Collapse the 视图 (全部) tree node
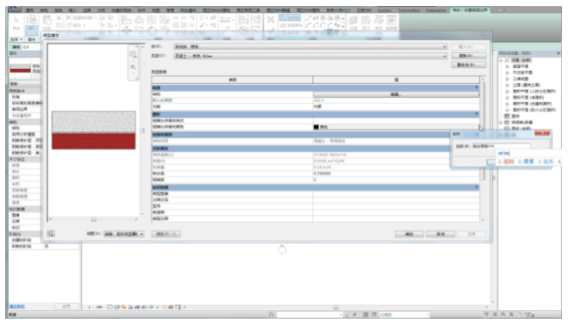Screen dimensions: 569x325 pos(502,60)
